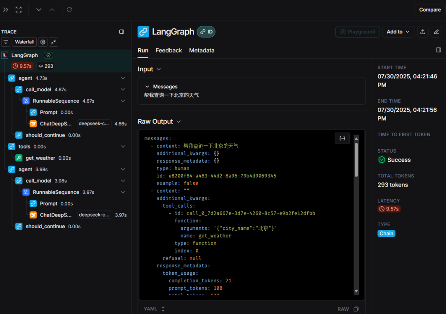Click the collapse-all arrows icon in trace toolbar

tap(54, 42)
